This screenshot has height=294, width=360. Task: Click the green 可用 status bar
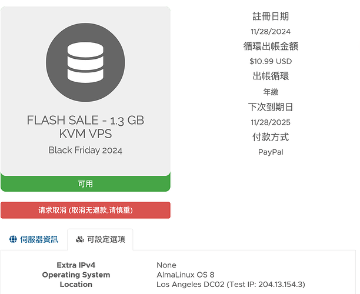coord(85,183)
